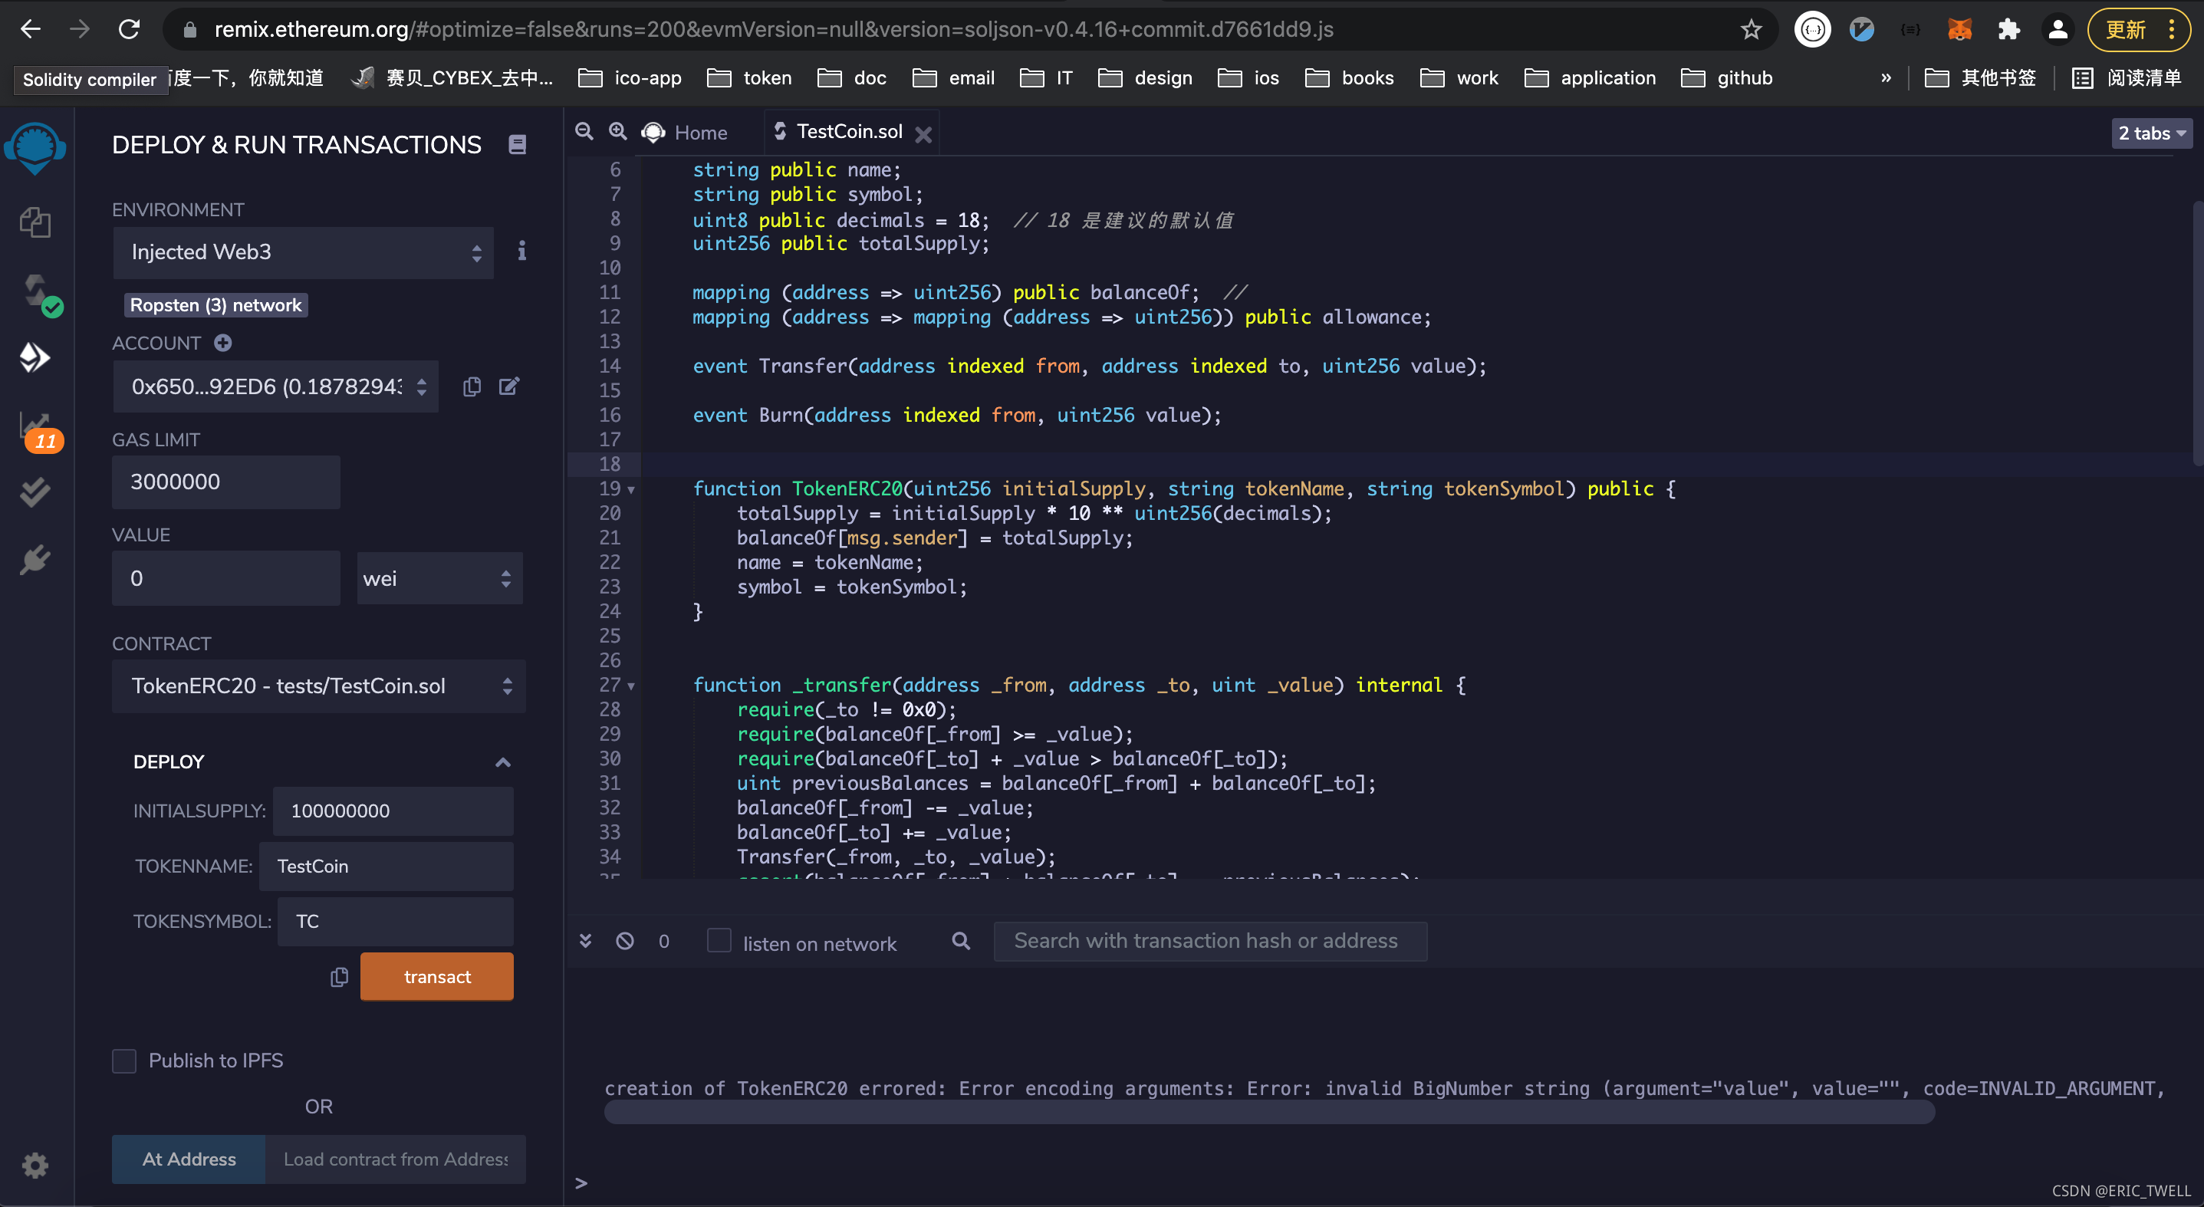
Task: Click the copy account address icon
Action: click(x=469, y=386)
